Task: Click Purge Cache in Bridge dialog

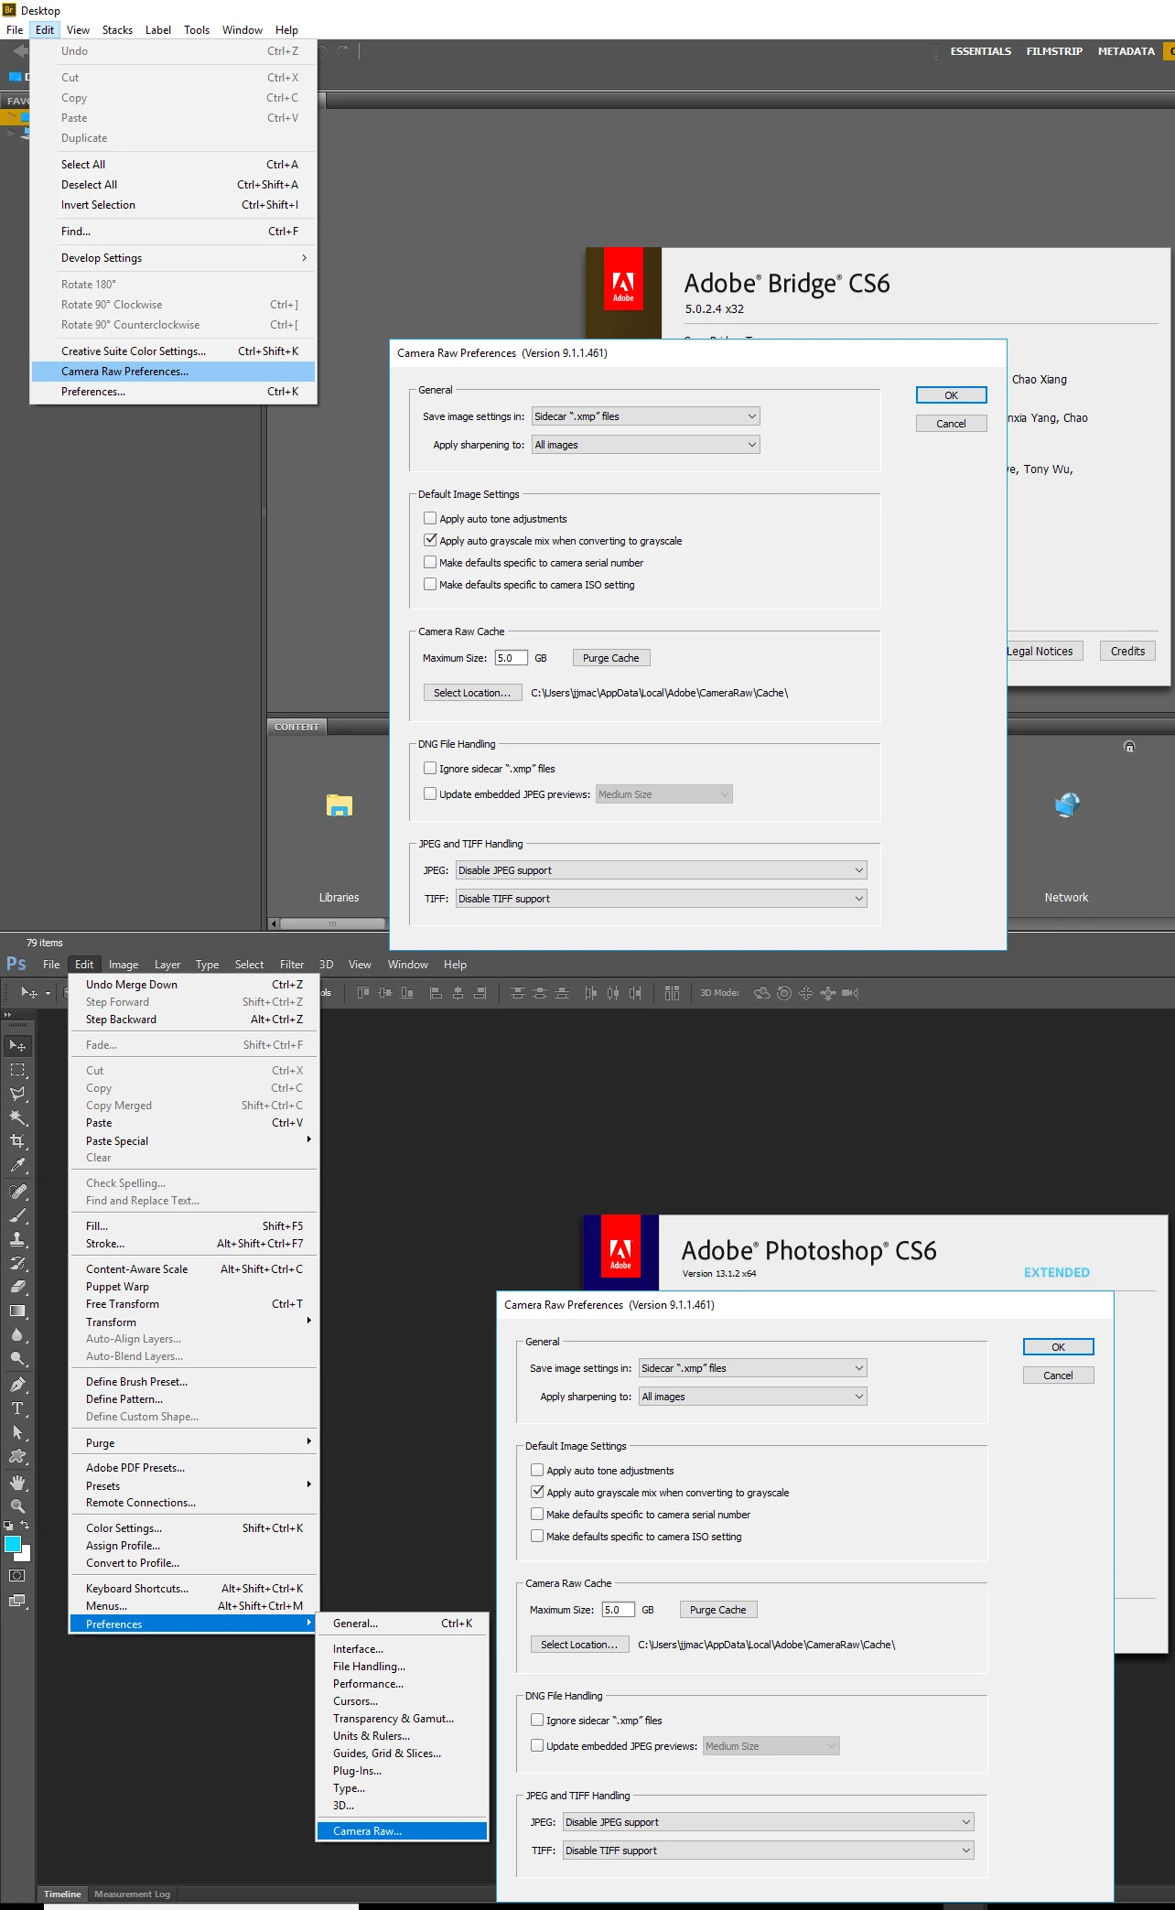Action: pos(611,658)
